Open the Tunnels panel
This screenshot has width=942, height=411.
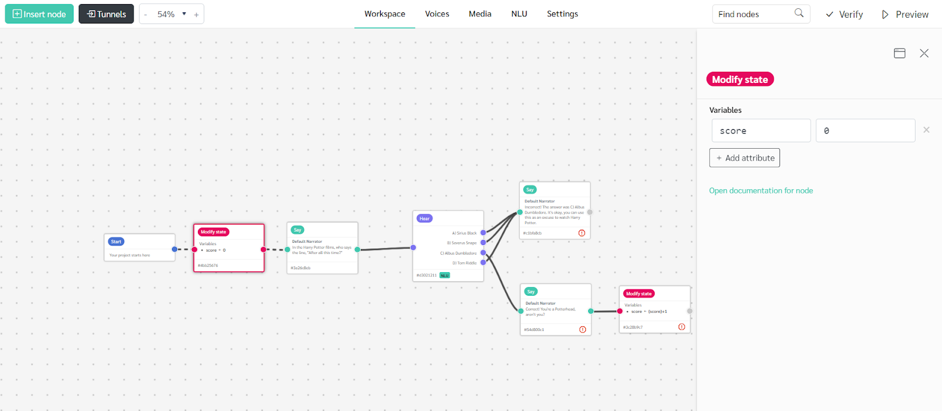click(106, 14)
